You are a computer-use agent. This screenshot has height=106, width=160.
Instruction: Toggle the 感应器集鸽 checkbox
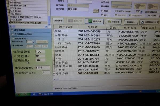pos(13,39)
